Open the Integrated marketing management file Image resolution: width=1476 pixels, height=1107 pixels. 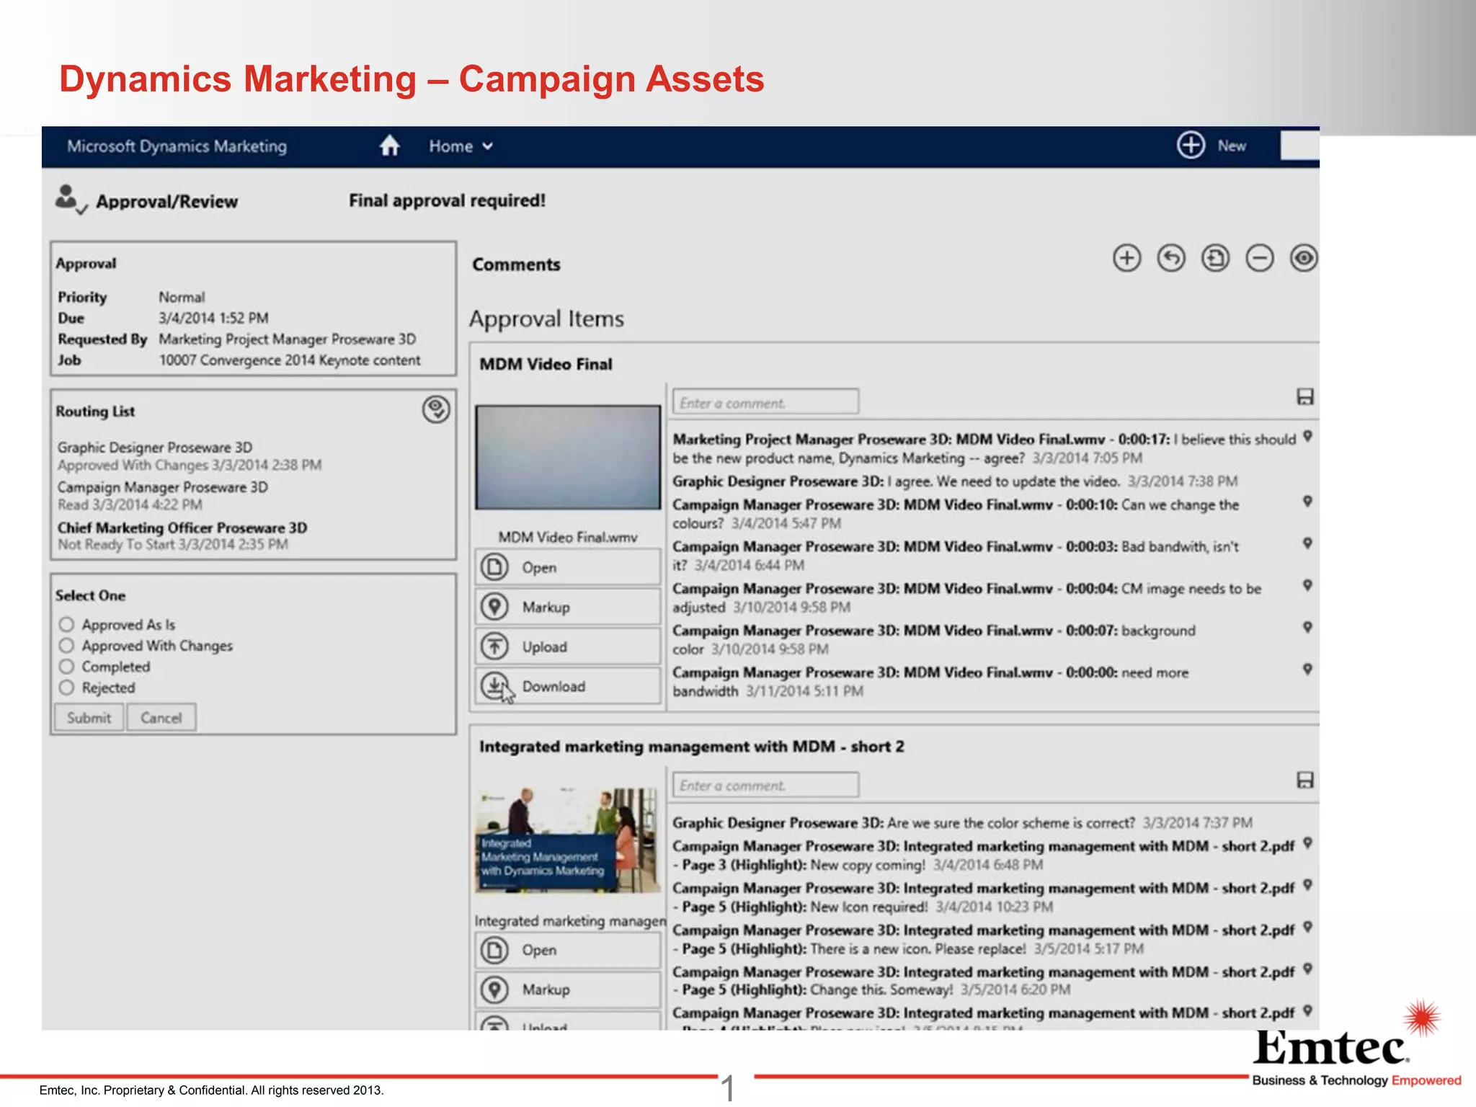click(568, 950)
